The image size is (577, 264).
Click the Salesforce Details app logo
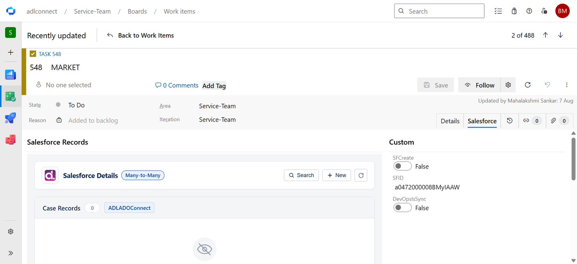coord(50,175)
